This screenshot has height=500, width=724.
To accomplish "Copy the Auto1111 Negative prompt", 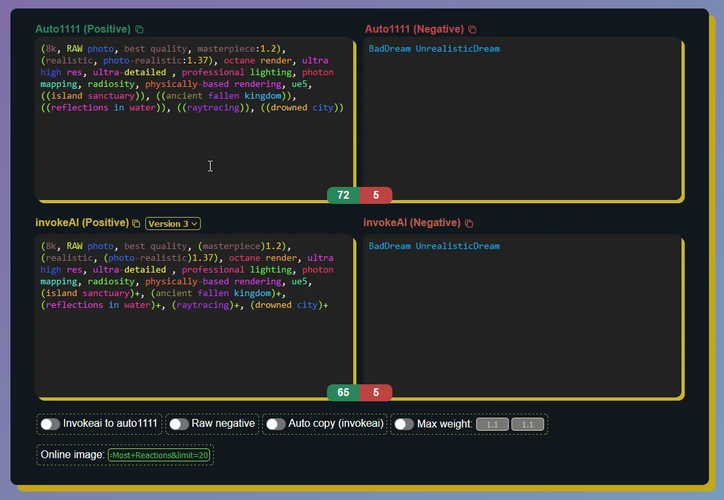I will coord(472,29).
